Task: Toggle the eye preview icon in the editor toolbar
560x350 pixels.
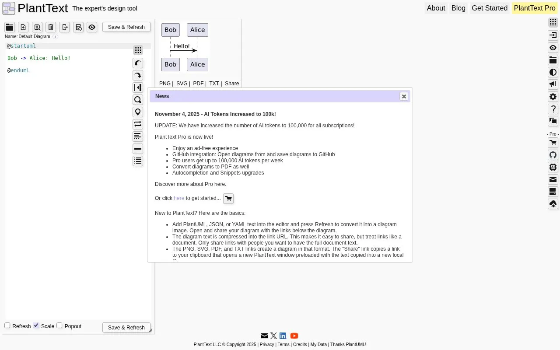Action: pos(92,27)
